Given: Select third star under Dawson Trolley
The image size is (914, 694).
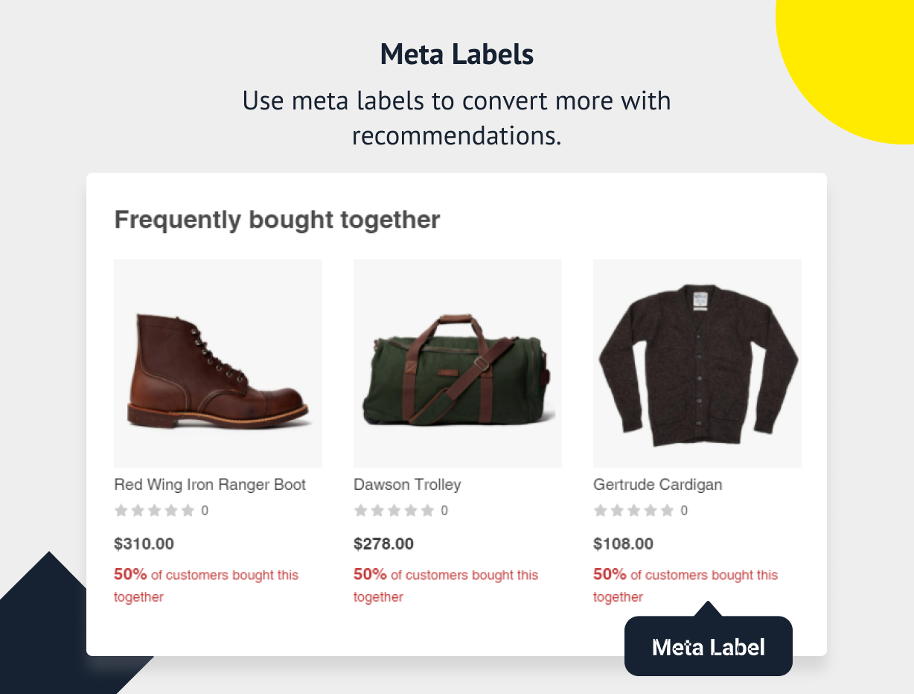Looking at the screenshot, I should point(394,511).
